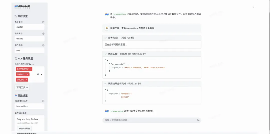Select the OCEANBASE tag label
270x134 pixels.
tap(23, 69)
